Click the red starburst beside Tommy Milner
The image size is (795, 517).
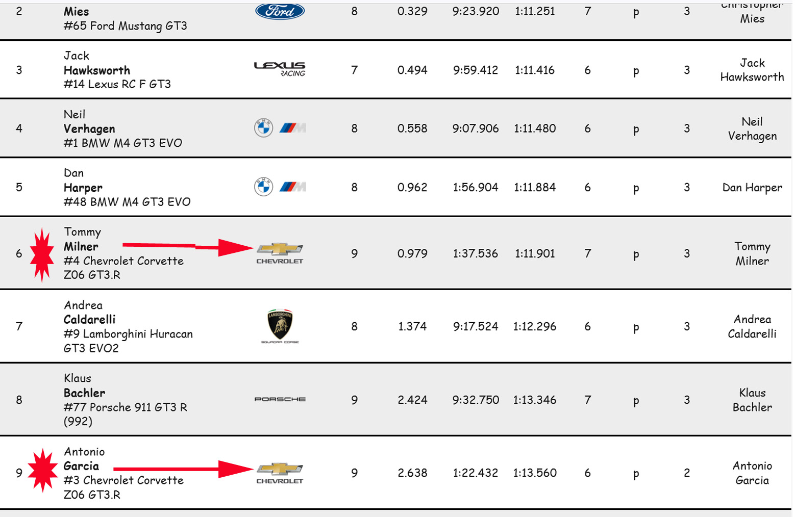[42, 254]
